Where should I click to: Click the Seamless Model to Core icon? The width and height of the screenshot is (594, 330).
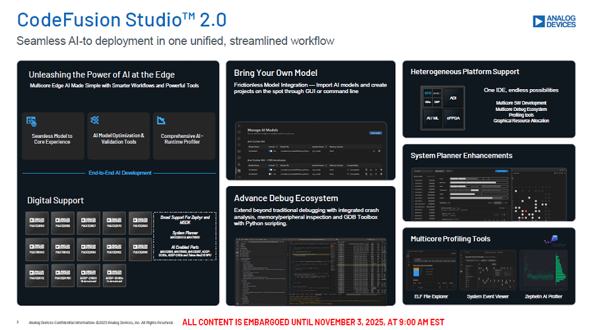coord(31,121)
